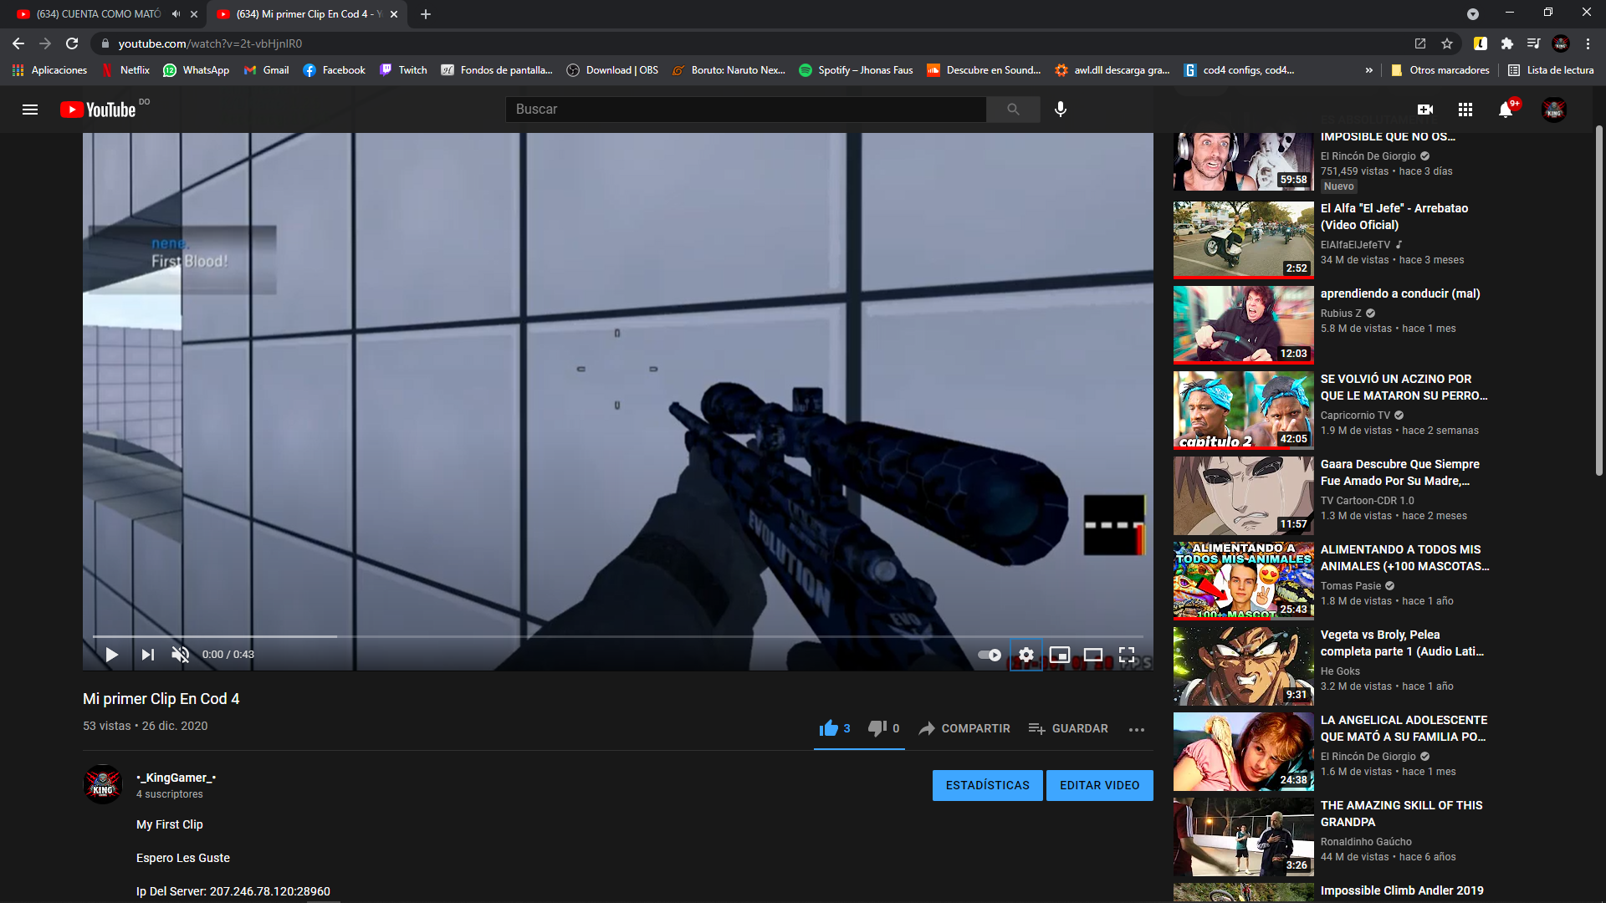Open the Chrome three-dot menu
Screen dimensions: 1606x903
pos(1588,43)
